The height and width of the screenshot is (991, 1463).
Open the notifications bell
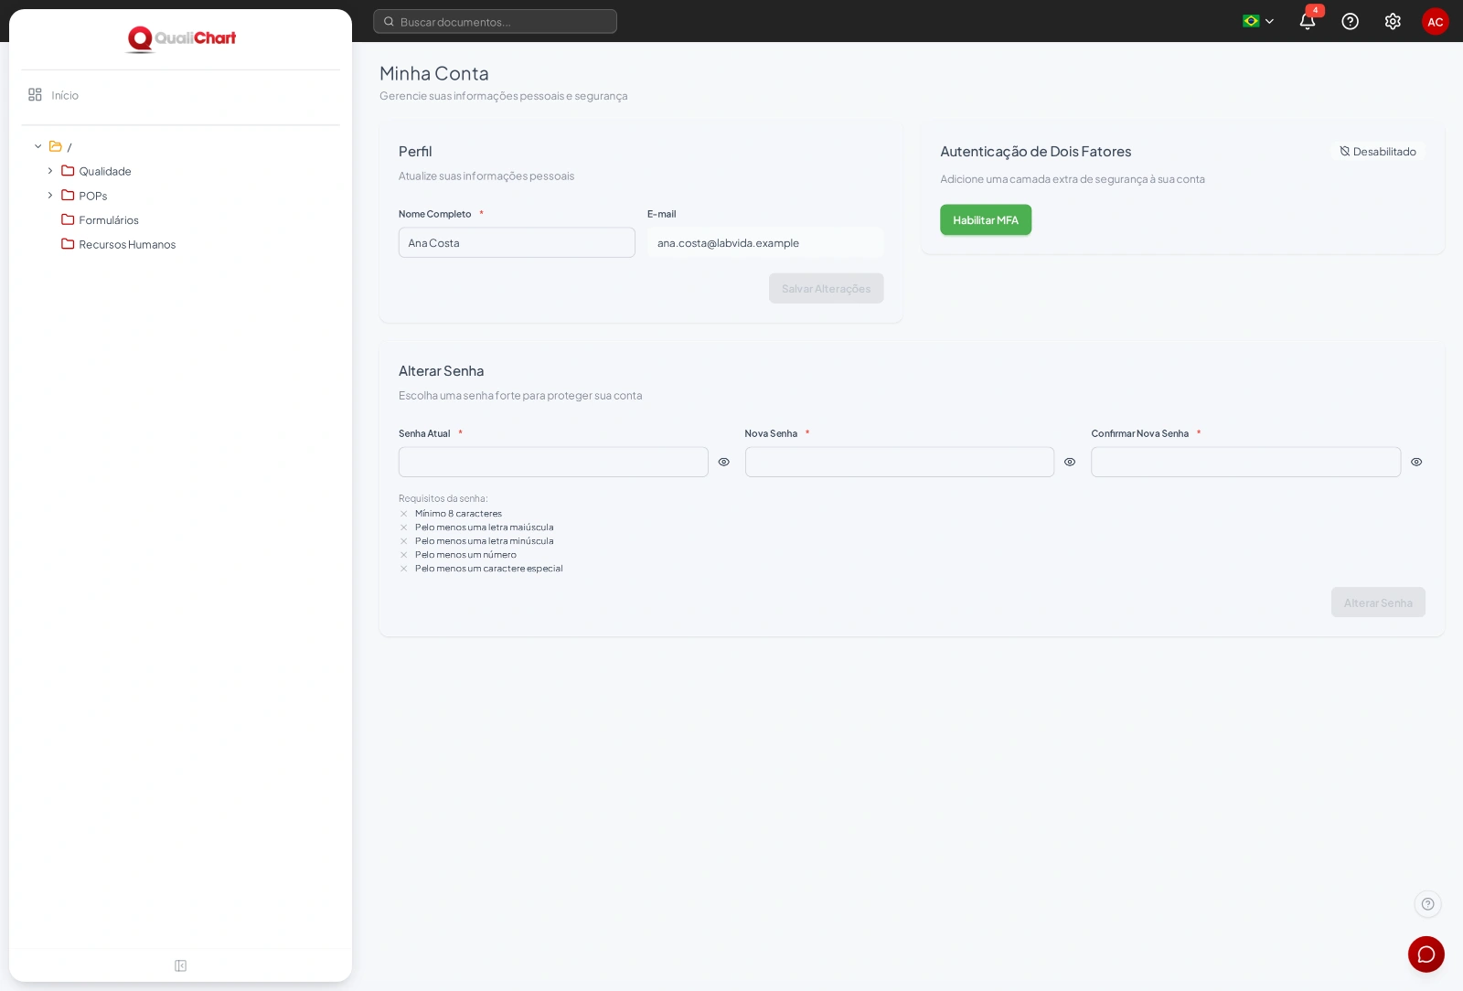[x=1308, y=21]
